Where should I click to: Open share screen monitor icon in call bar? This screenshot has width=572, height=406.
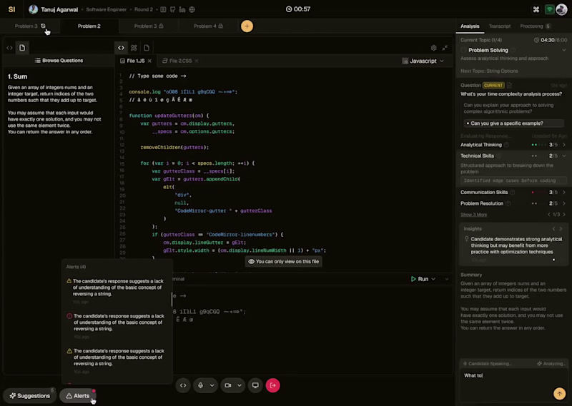click(x=255, y=385)
